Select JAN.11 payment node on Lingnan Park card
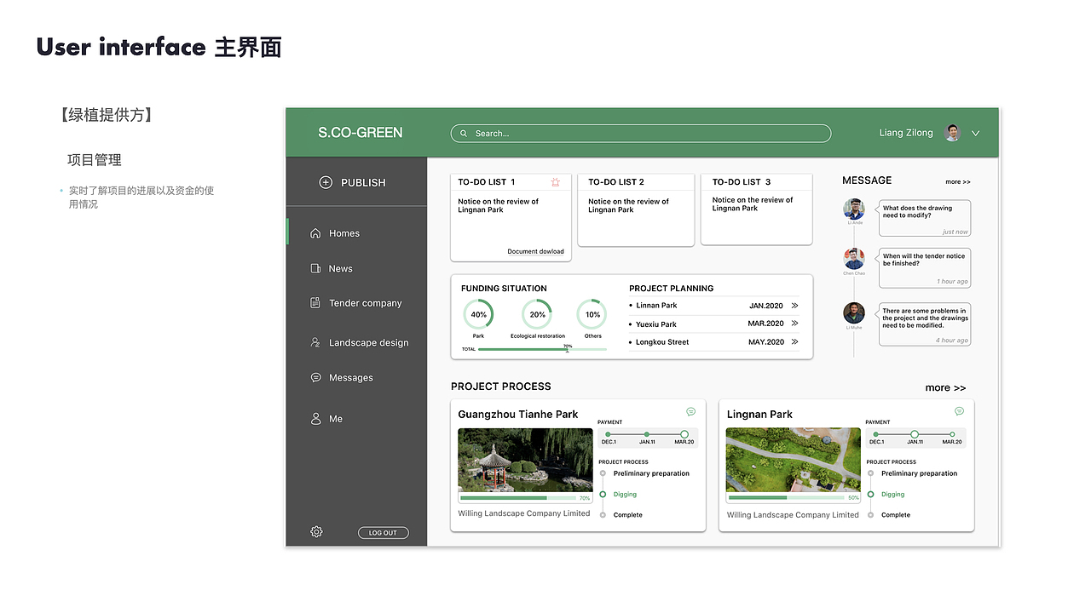Viewport: 1091px width, 613px height. [x=915, y=434]
